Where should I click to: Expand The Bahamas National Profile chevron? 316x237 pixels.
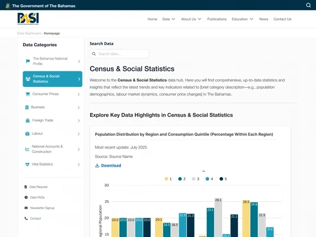click(79, 62)
